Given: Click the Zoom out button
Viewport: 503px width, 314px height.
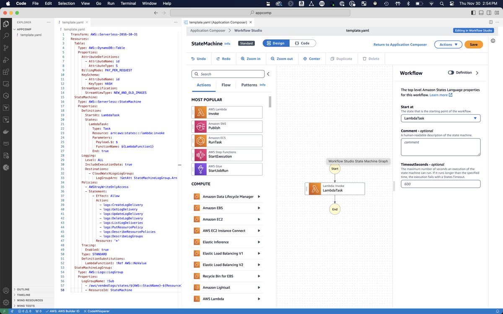Looking at the screenshot, I should (282, 59).
